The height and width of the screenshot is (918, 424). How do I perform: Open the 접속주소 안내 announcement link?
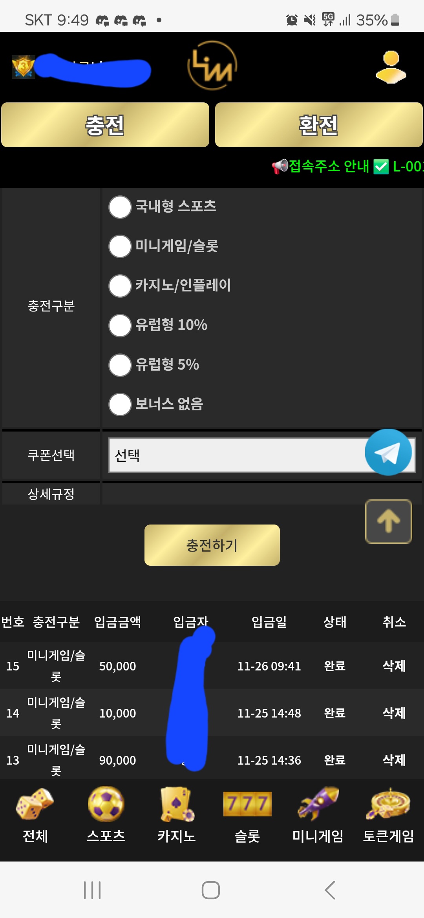tap(329, 167)
